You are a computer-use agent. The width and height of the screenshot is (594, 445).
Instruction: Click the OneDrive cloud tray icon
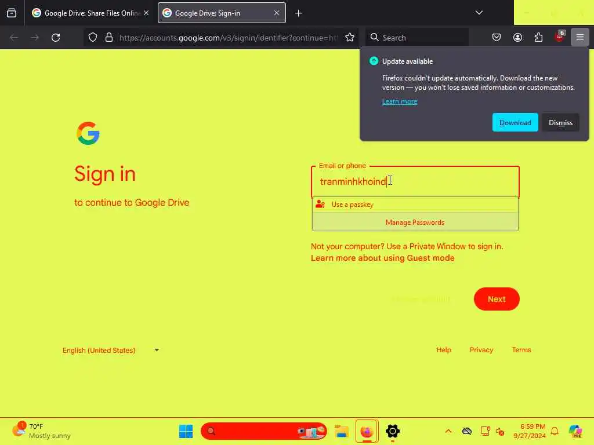click(x=467, y=431)
